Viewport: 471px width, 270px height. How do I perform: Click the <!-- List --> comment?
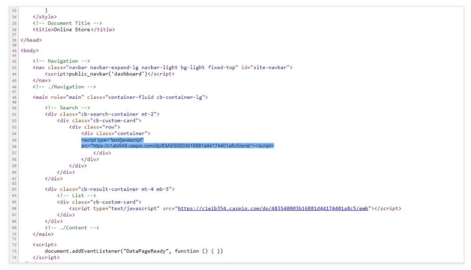tap(76, 195)
